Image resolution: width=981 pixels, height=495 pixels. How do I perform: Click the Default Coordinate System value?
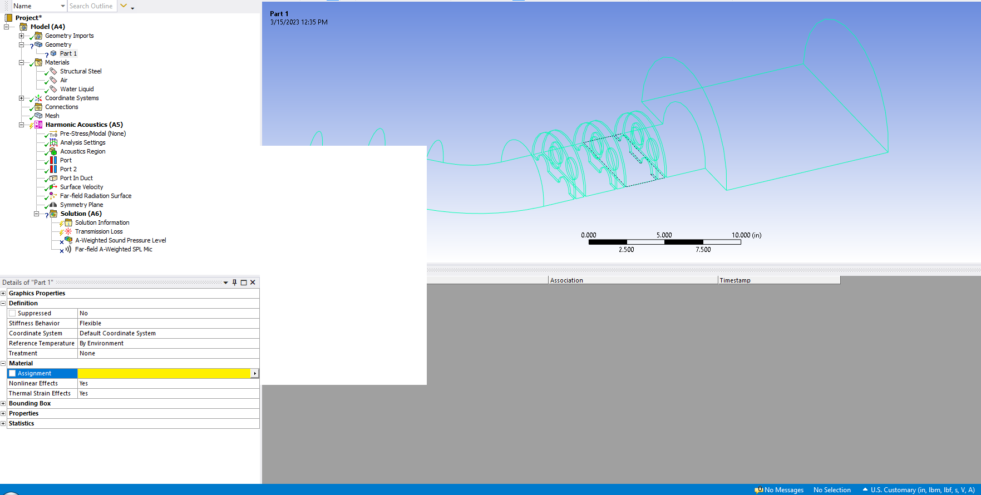[x=117, y=333]
